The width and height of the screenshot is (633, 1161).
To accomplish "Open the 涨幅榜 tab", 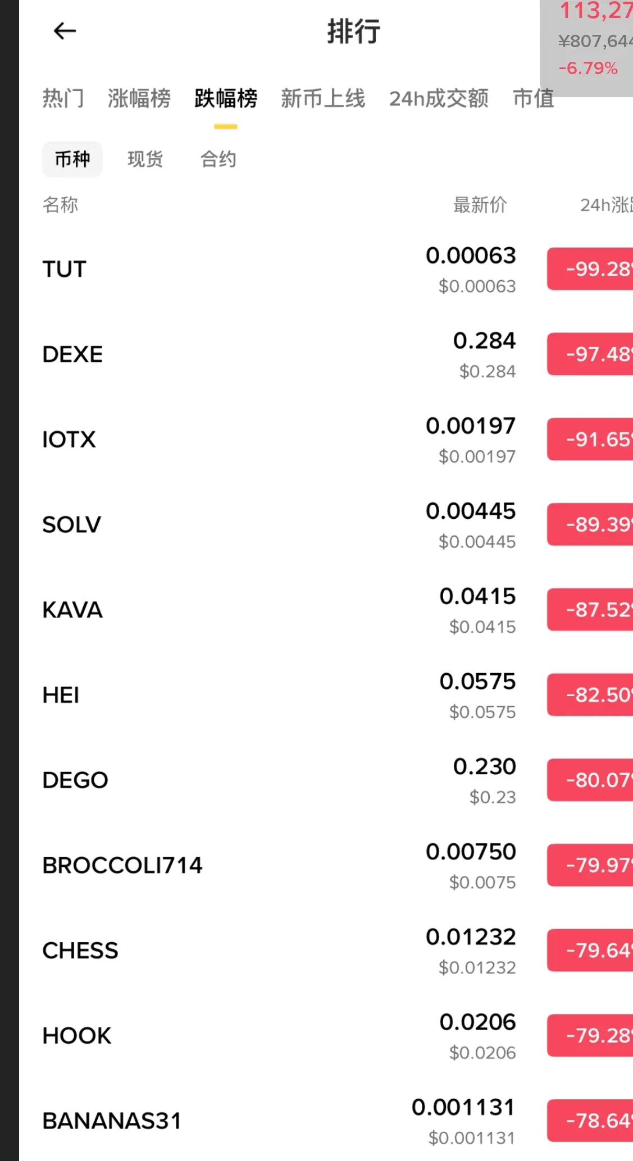I will point(139,99).
